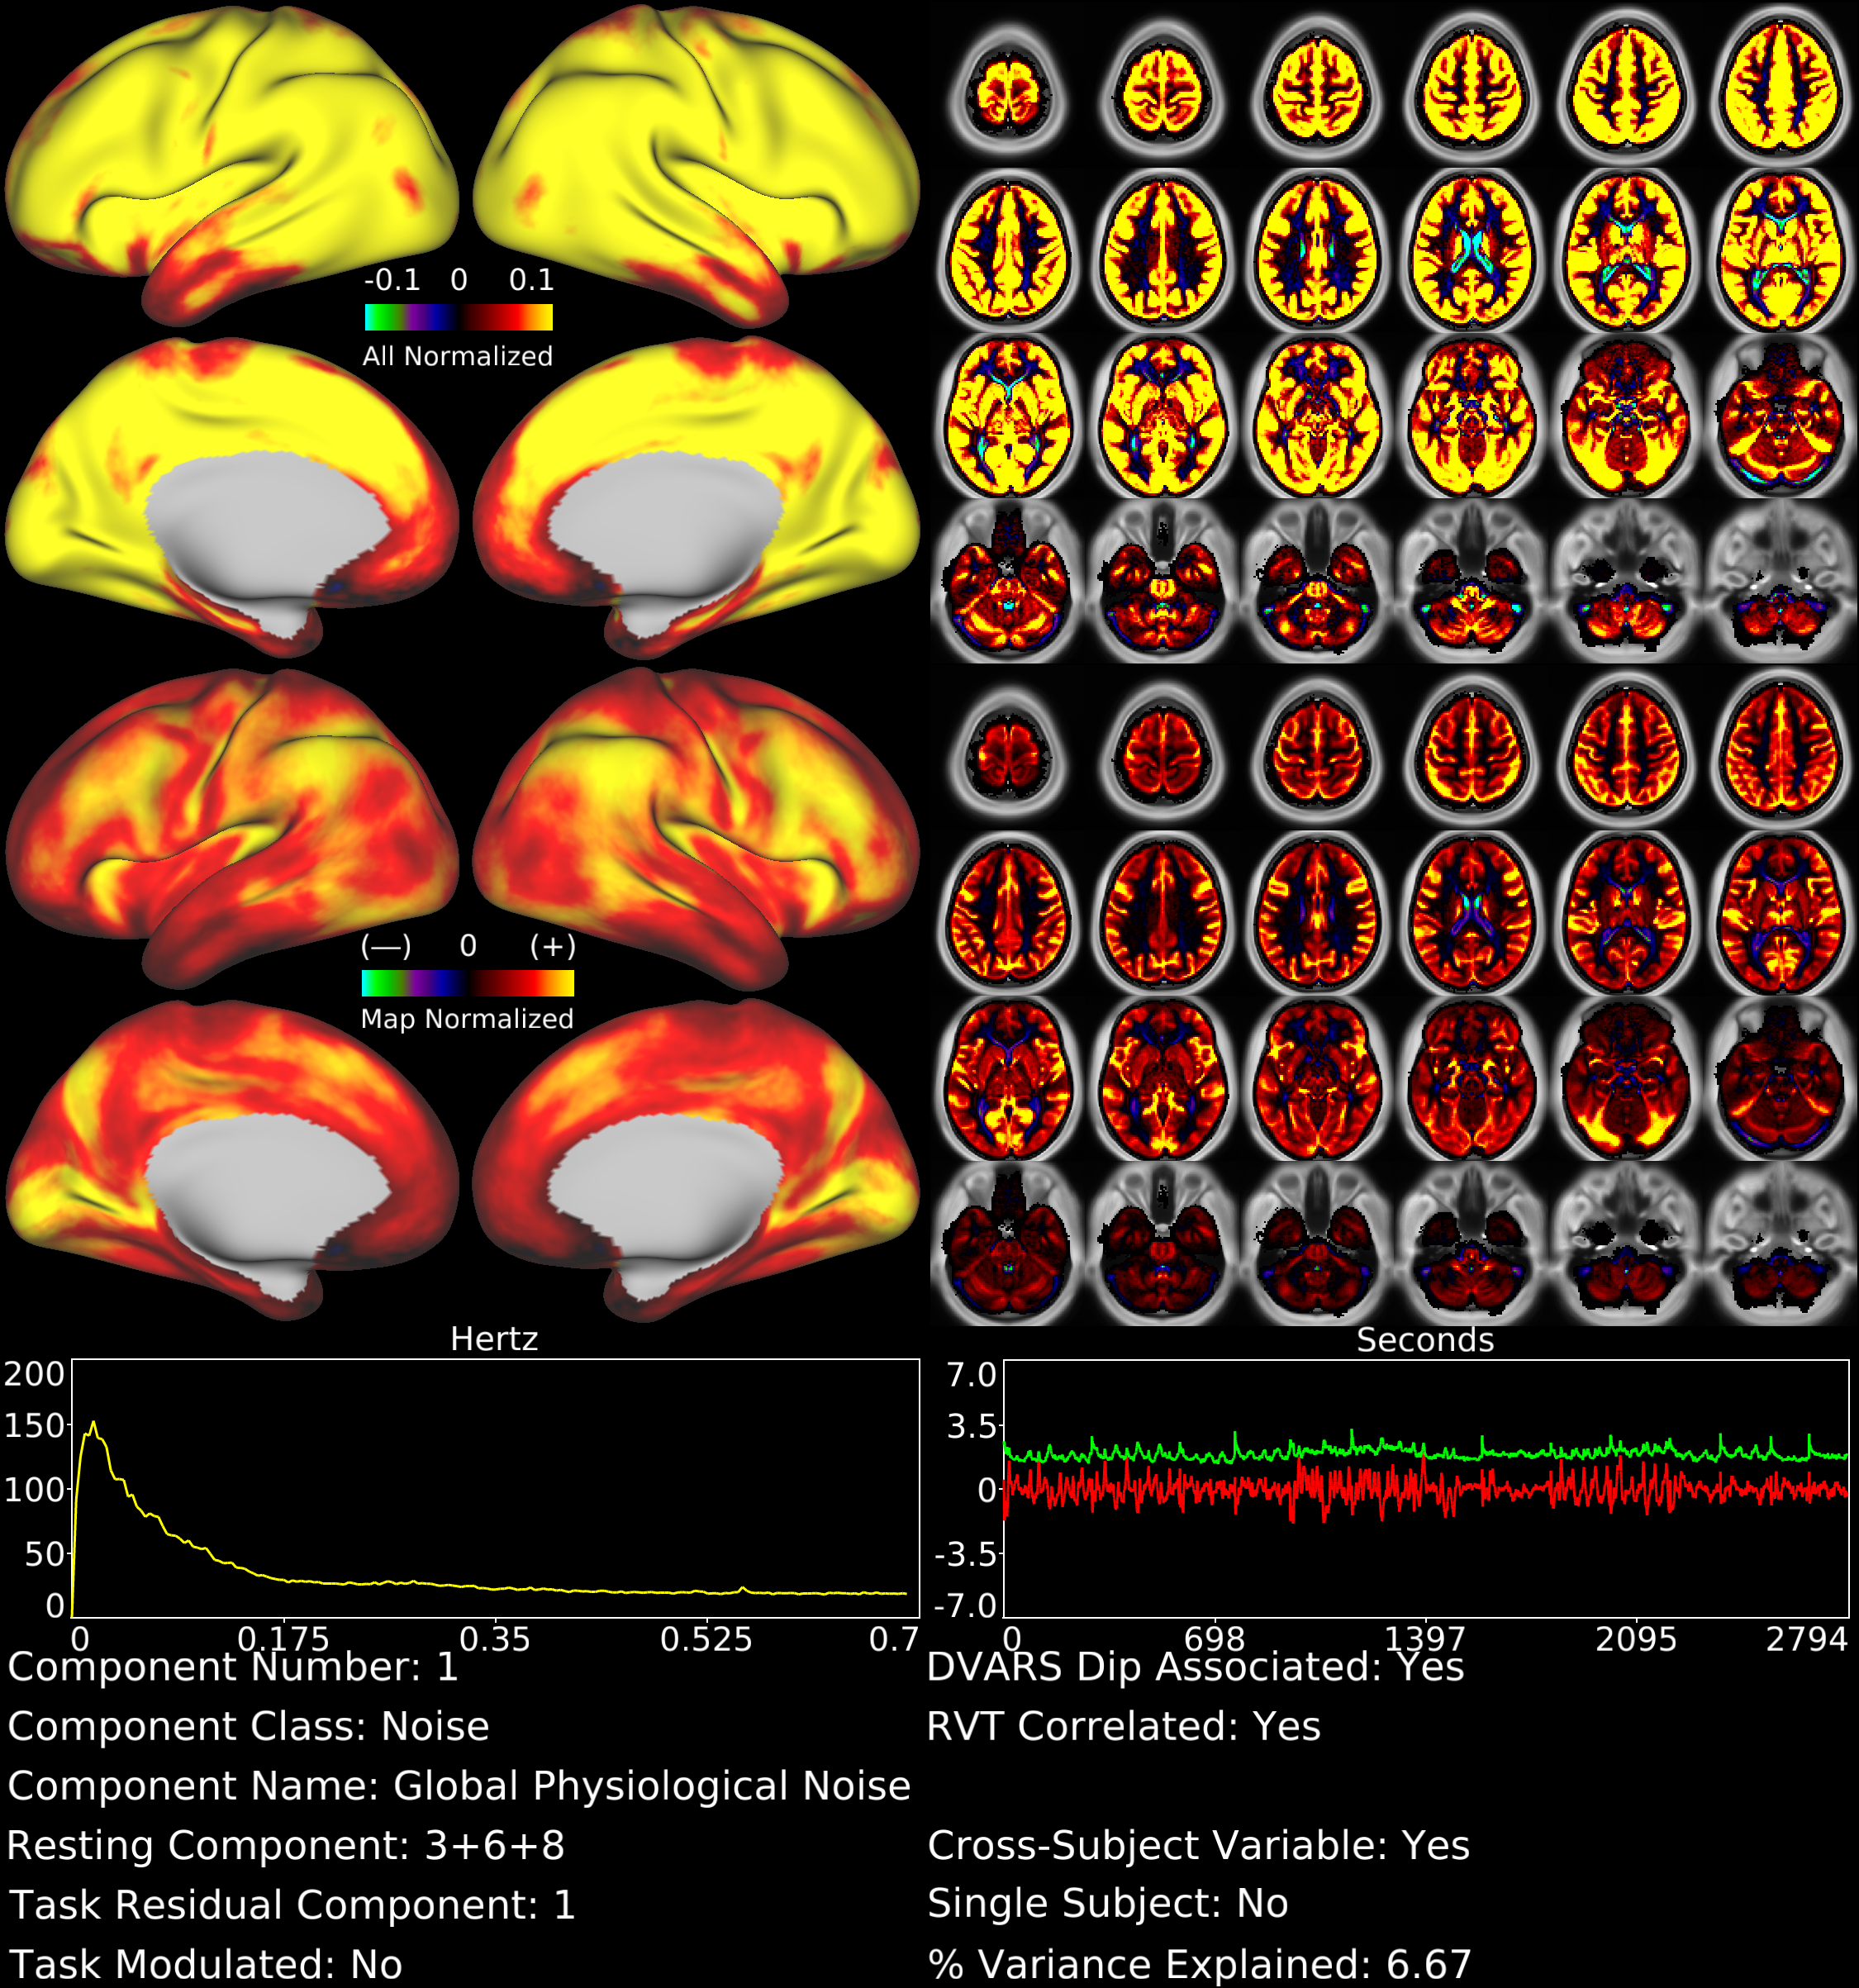Image resolution: width=1859 pixels, height=1988 pixels.
Task: Click the % Variance Explained: 6.67 text
Action: [x=1199, y=1964]
